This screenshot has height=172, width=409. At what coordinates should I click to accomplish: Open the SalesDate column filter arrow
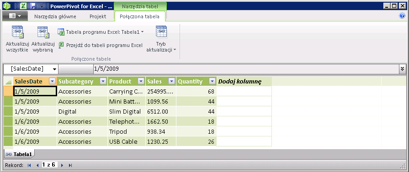(x=53, y=81)
